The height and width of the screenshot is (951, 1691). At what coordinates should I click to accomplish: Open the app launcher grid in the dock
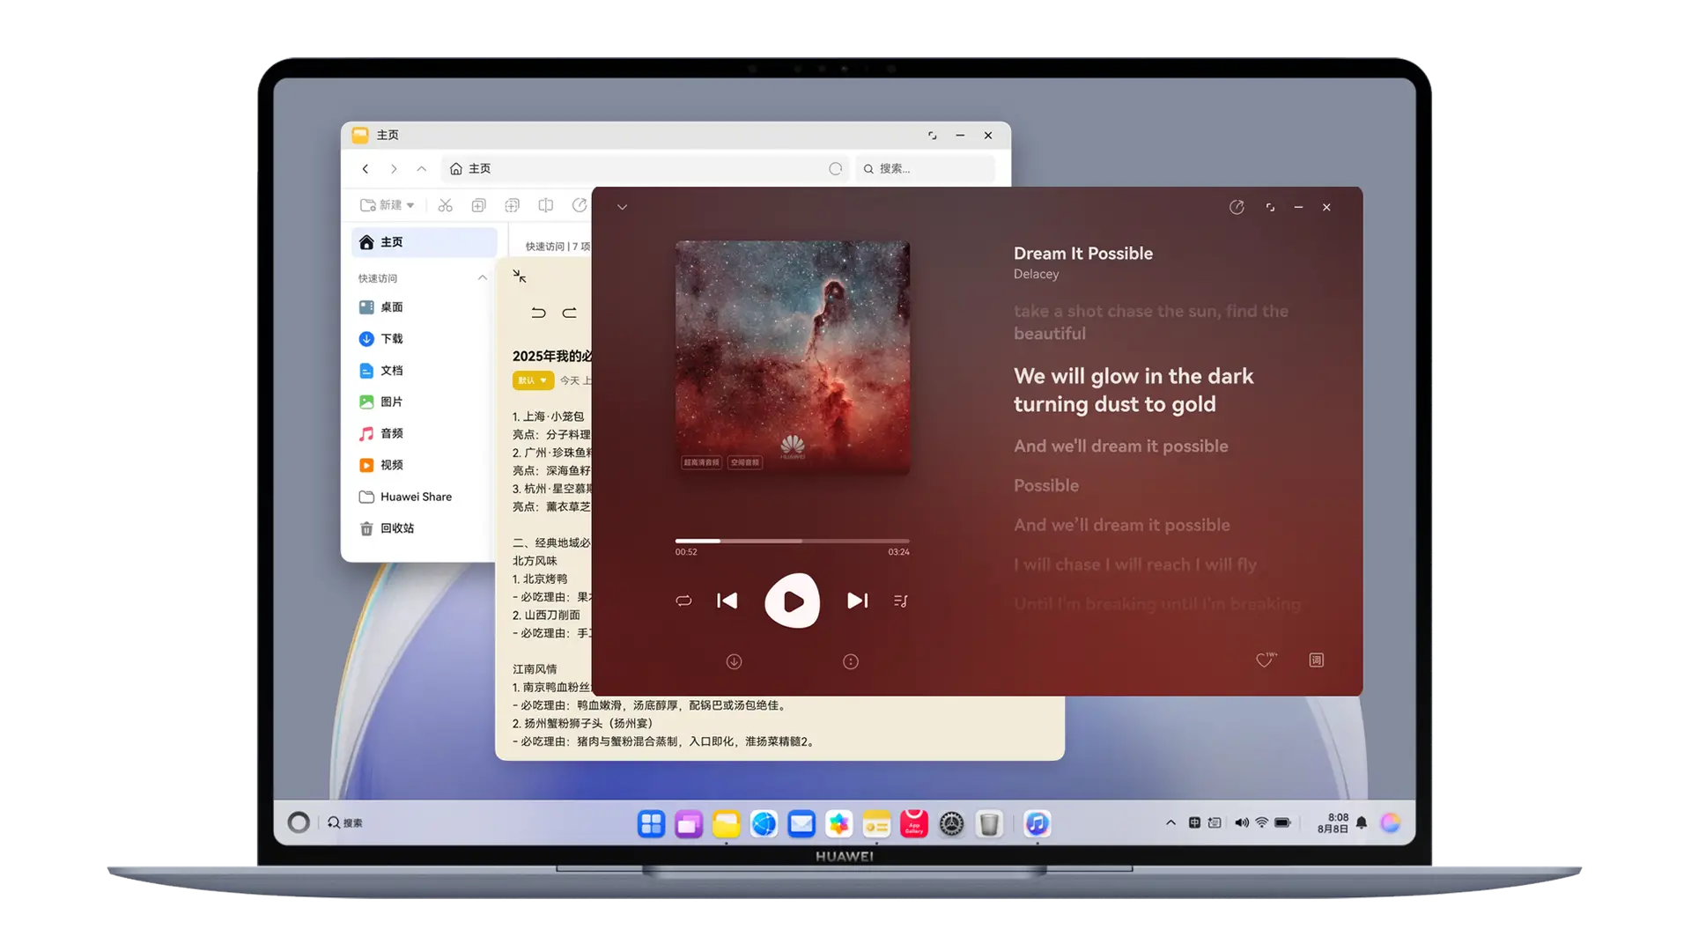pos(651,824)
